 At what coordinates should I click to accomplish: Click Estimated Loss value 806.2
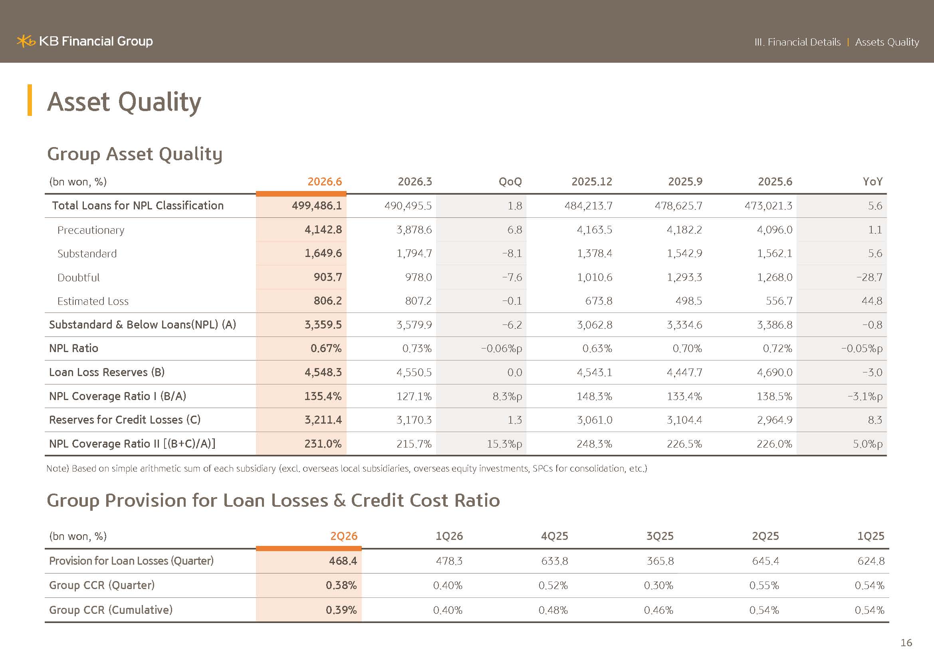328,301
